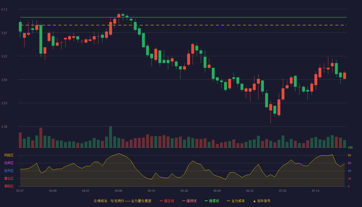
Task: Click the 4.12 price axis label
Action: tap(4, 10)
